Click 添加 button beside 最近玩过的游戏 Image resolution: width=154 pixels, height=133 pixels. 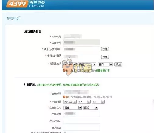(105, 49)
